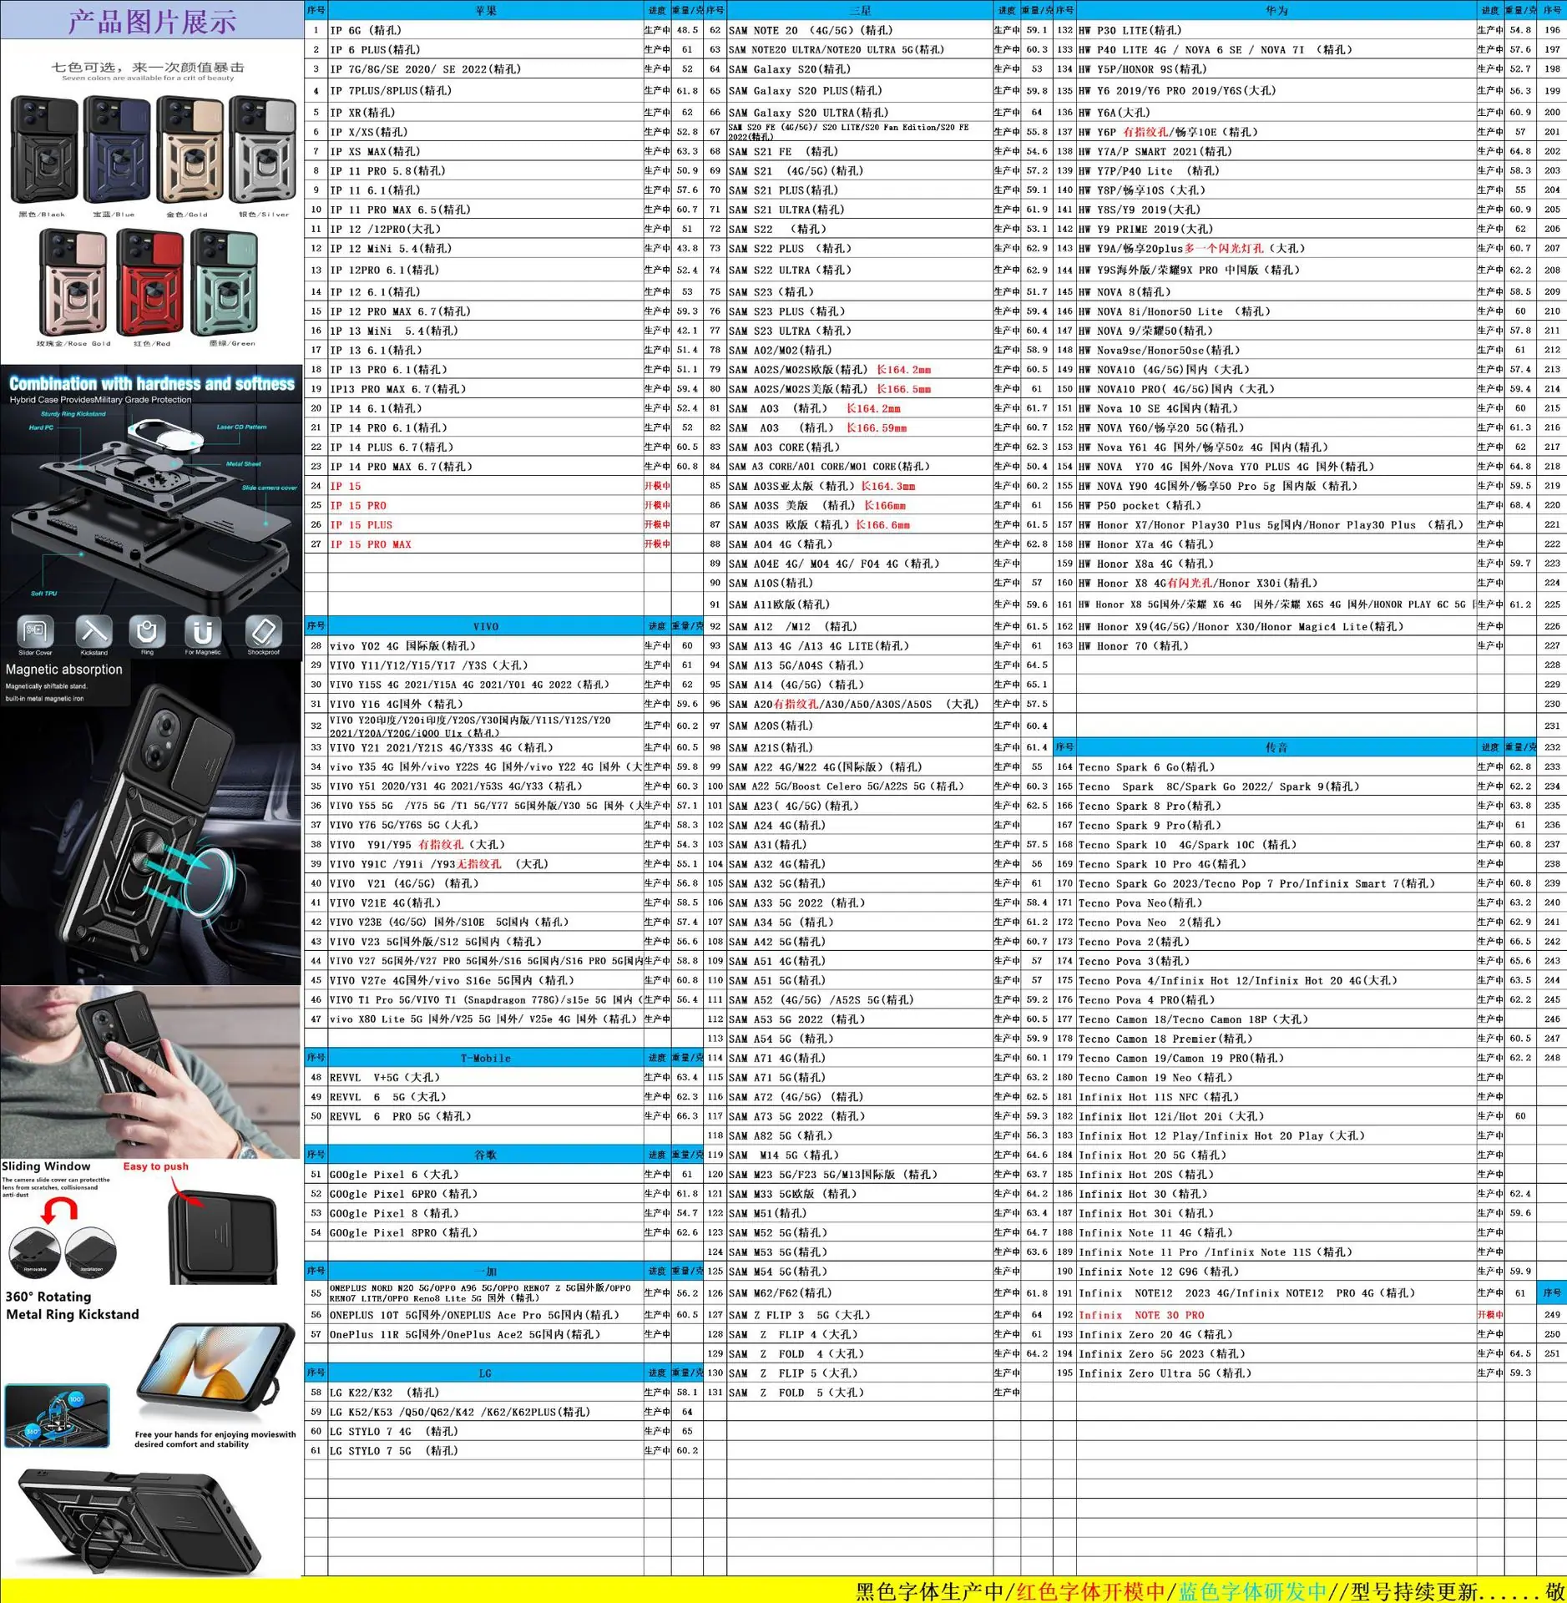
Task: Click "ONEPLUS 10T 5G国外" row 56
Action: pos(486,1315)
